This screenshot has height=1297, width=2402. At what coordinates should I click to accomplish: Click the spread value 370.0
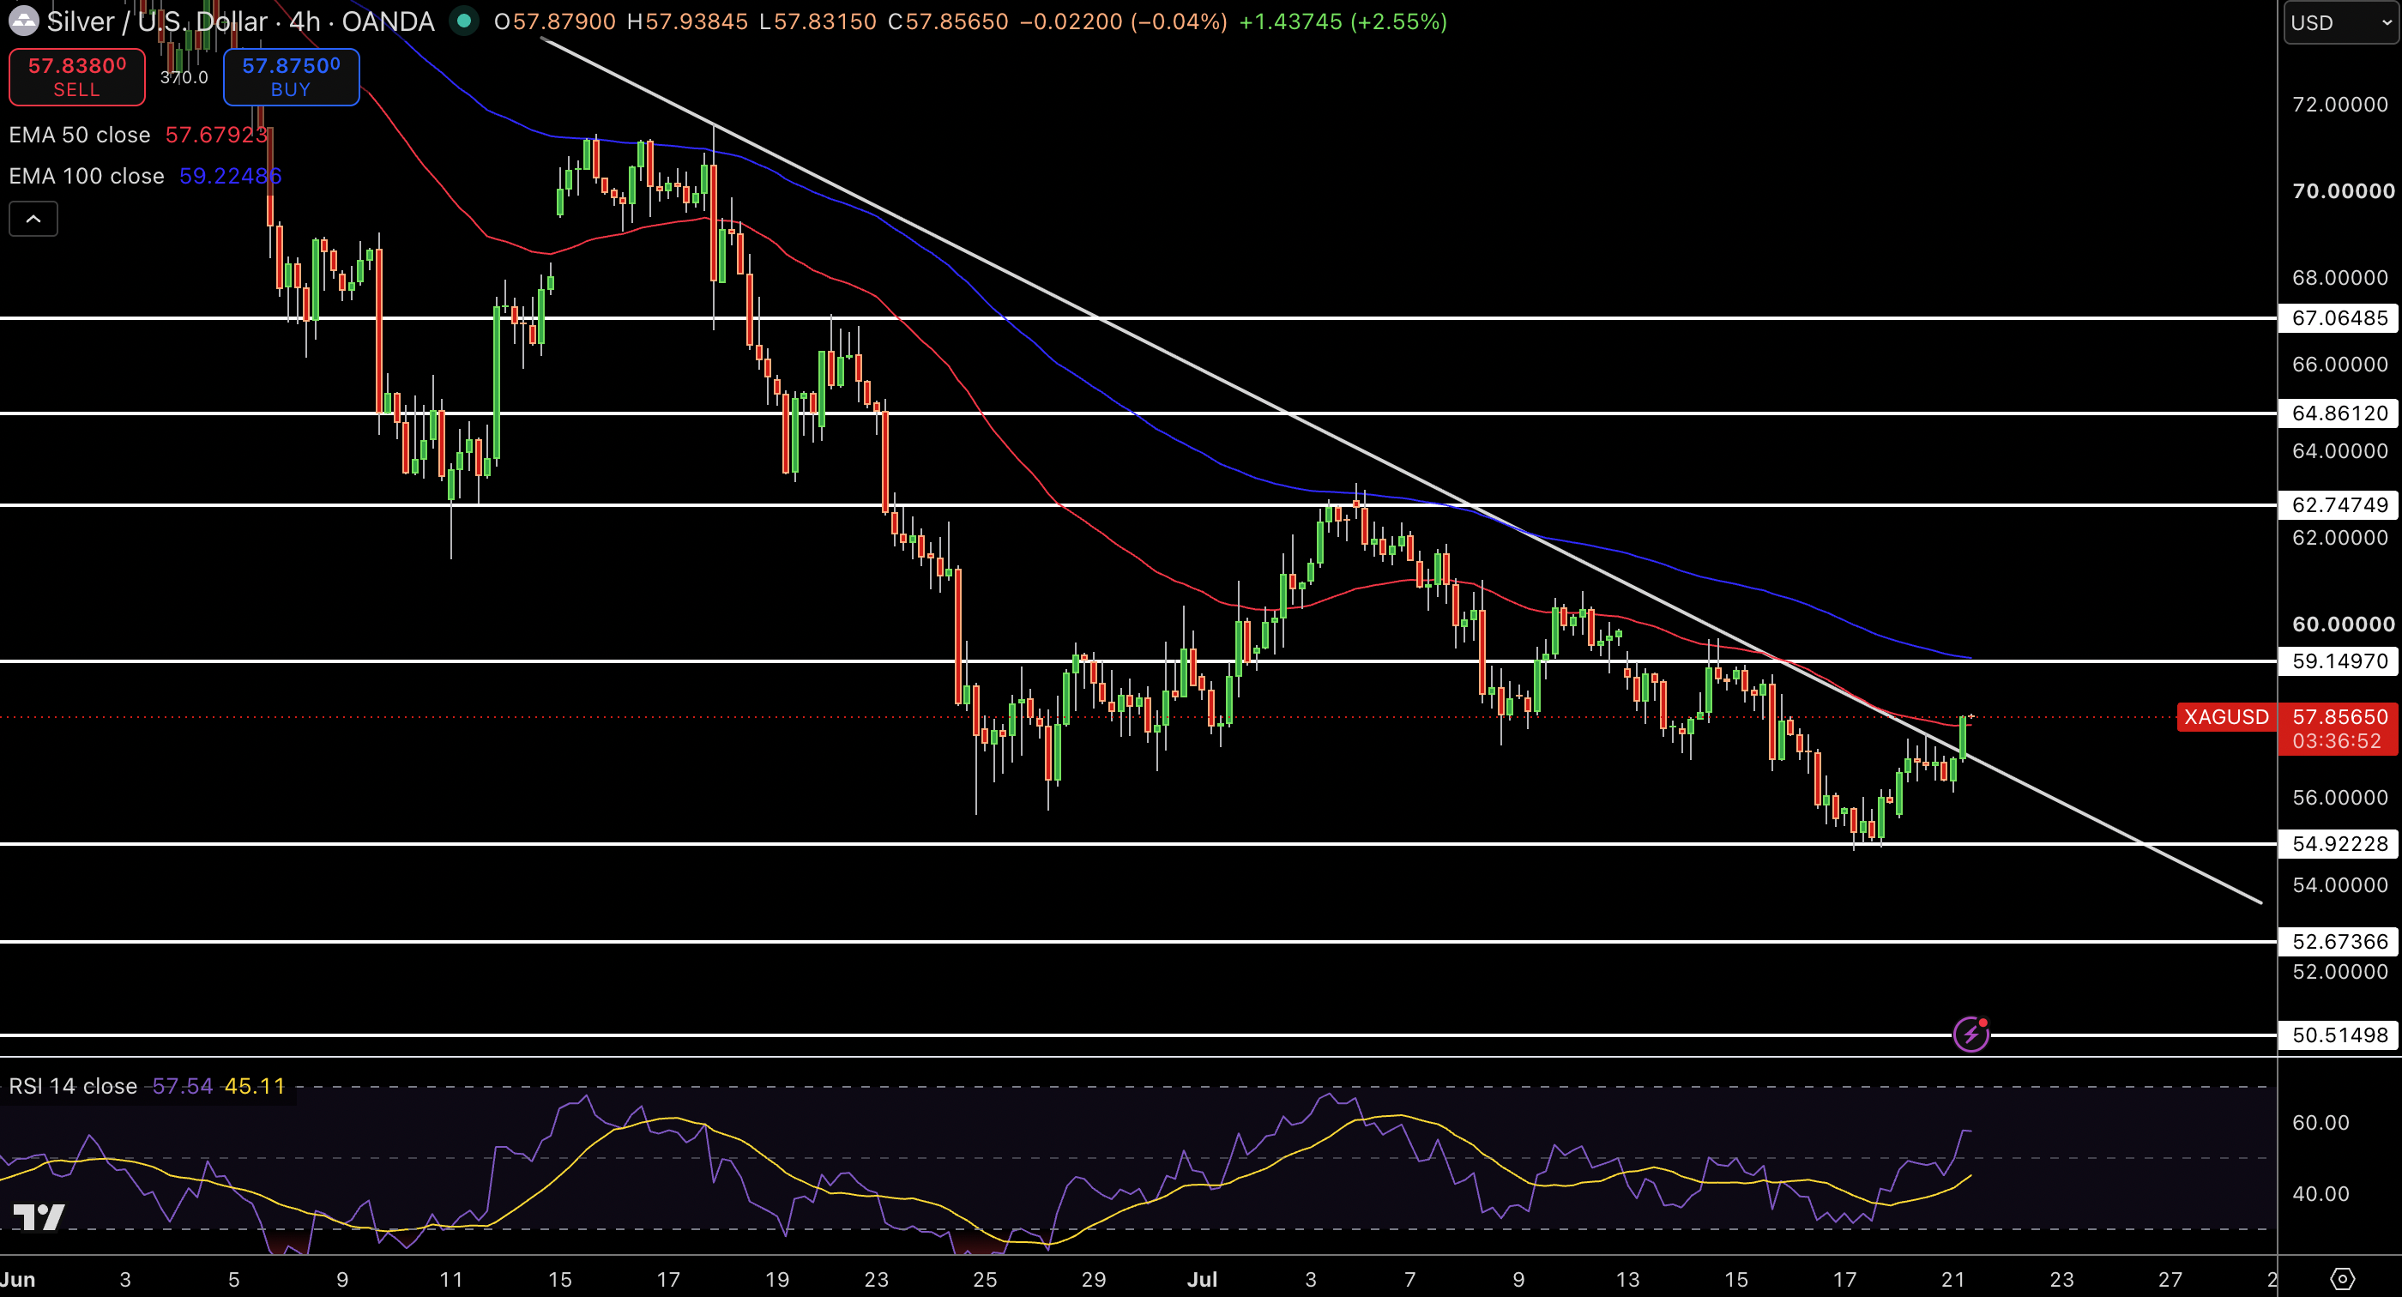click(184, 77)
